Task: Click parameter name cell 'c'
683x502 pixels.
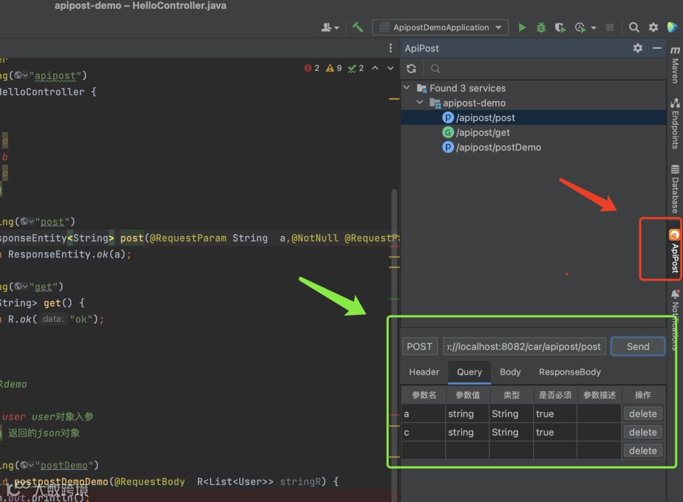Action: pyautogui.click(x=423, y=432)
